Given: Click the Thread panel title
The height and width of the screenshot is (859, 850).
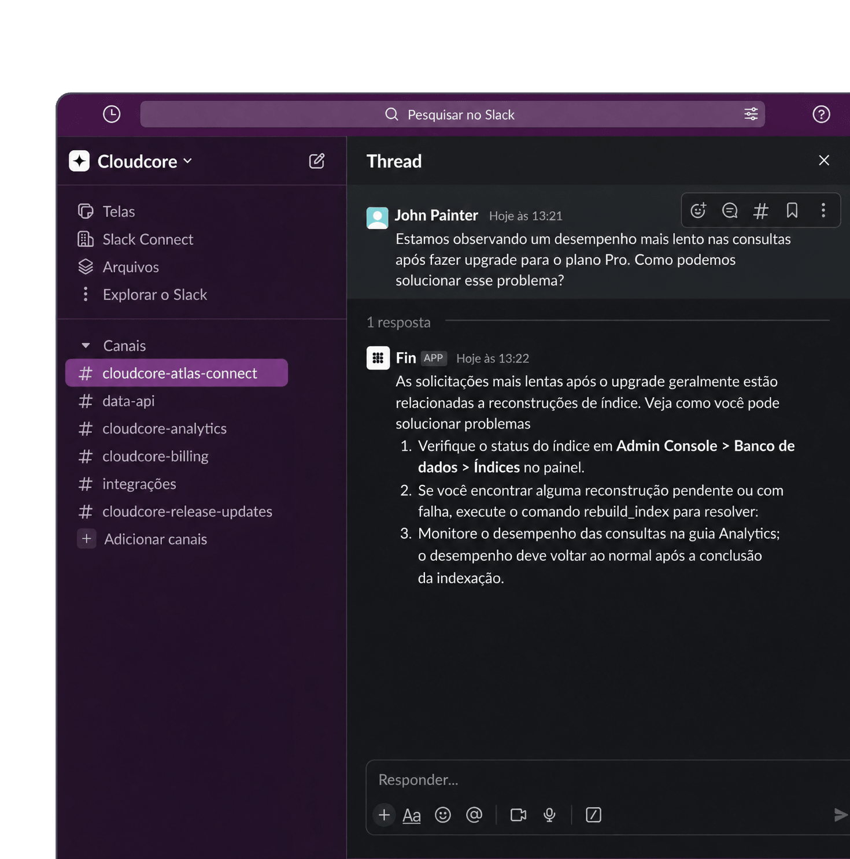Looking at the screenshot, I should click(394, 161).
